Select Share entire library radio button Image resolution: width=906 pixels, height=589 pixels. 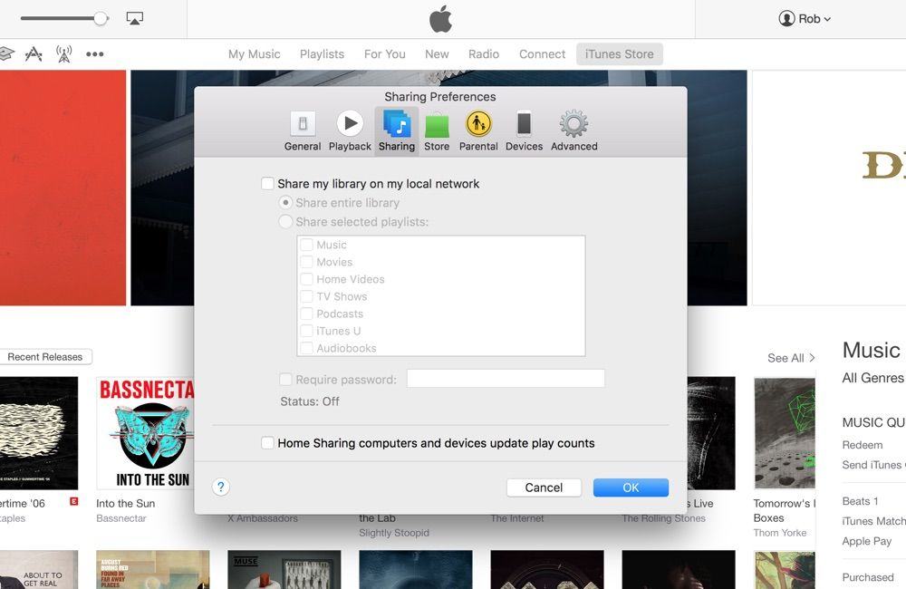pos(286,203)
